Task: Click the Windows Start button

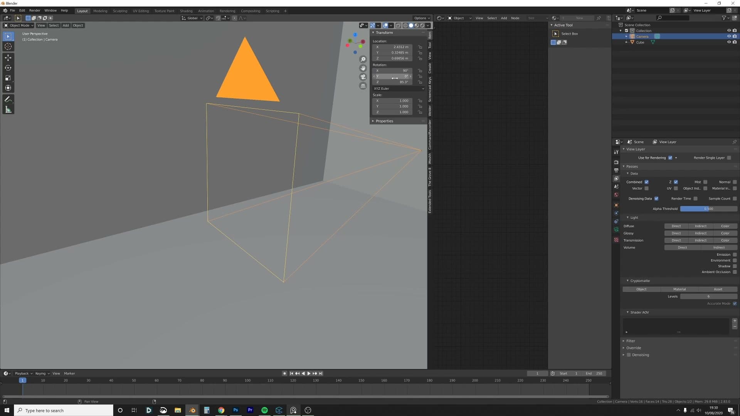Action: coord(7,410)
